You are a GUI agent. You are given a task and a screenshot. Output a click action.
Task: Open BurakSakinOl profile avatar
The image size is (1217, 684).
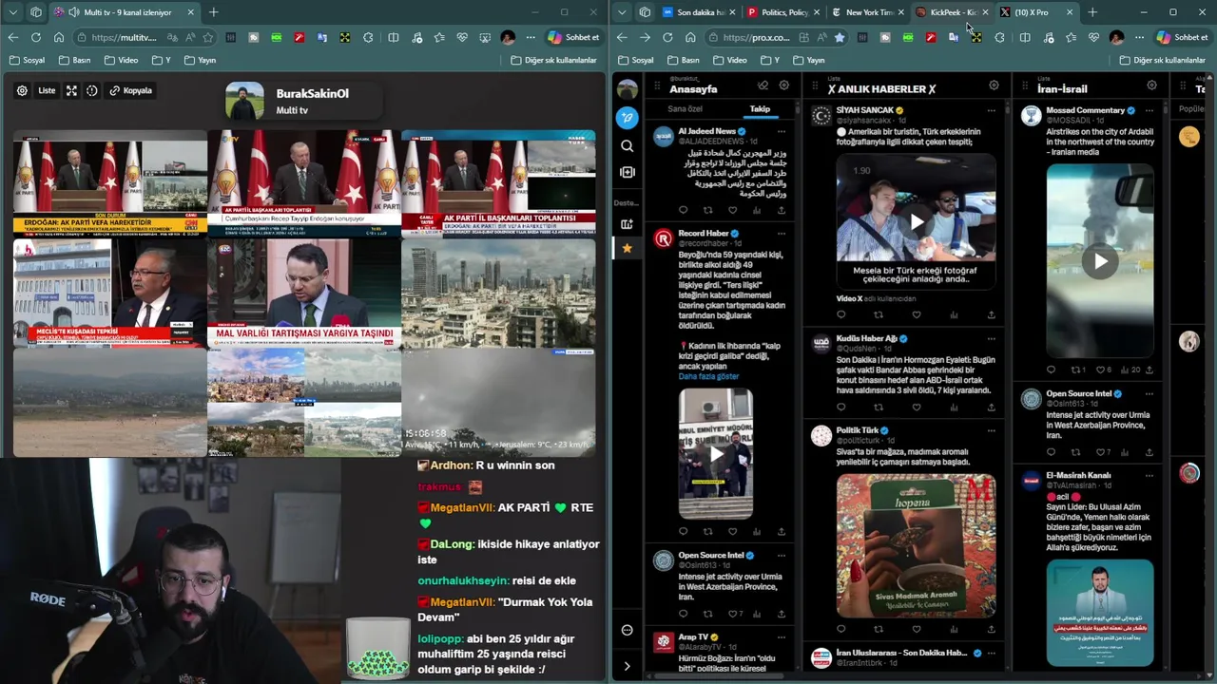pos(245,101)
